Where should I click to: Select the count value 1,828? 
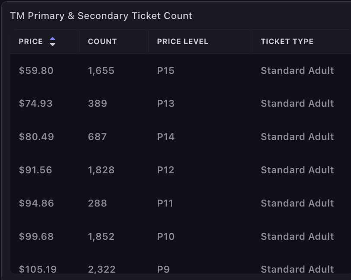[x=101, y=170]
